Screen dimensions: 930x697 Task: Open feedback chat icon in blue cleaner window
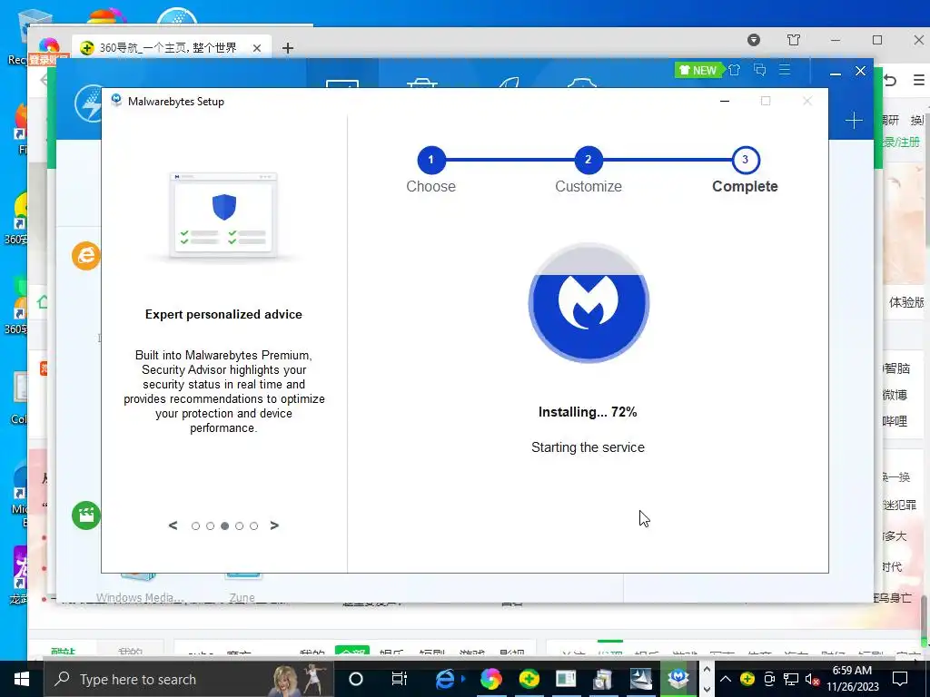(760, 70)
